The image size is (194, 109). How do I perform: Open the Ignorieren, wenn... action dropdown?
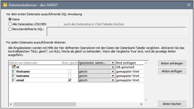pyautogui.click(x=113, y=63)
